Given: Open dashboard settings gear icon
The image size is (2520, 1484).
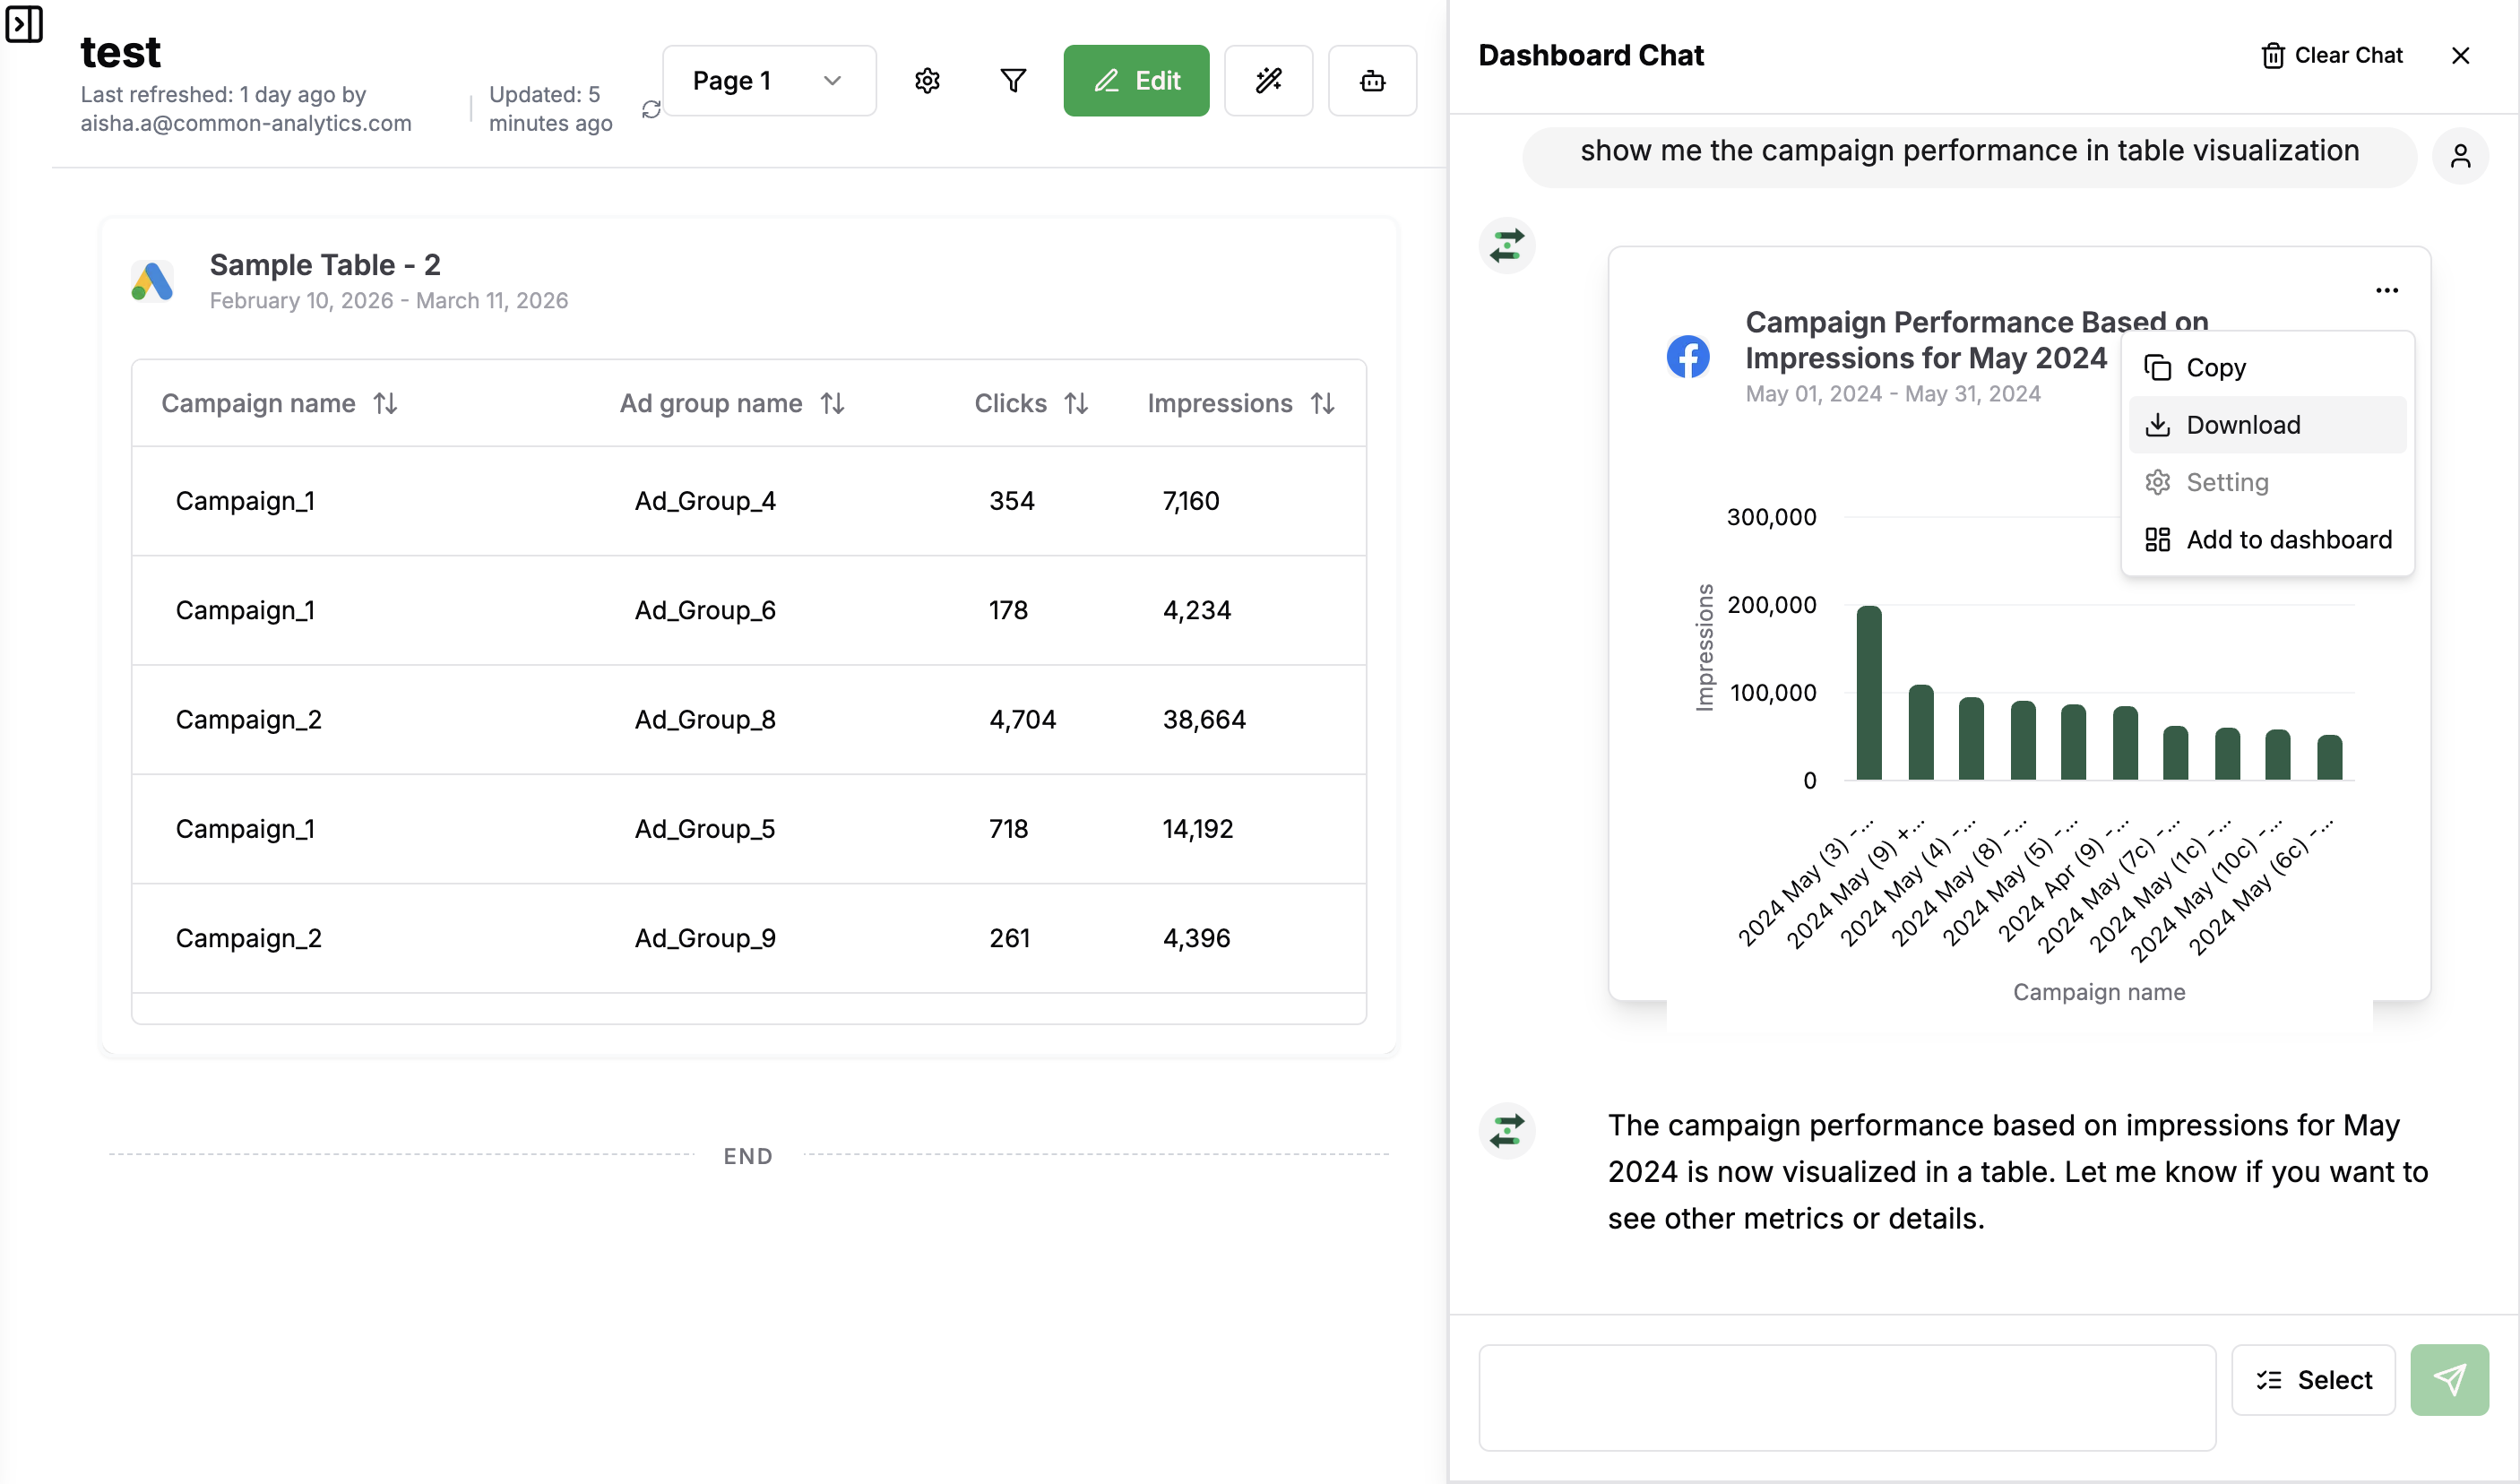Looking at the screenshot, I should pos(927,81).
